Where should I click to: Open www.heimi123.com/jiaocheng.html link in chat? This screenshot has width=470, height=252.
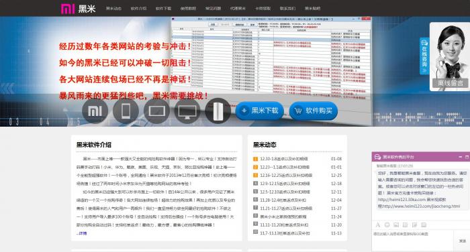422,206
